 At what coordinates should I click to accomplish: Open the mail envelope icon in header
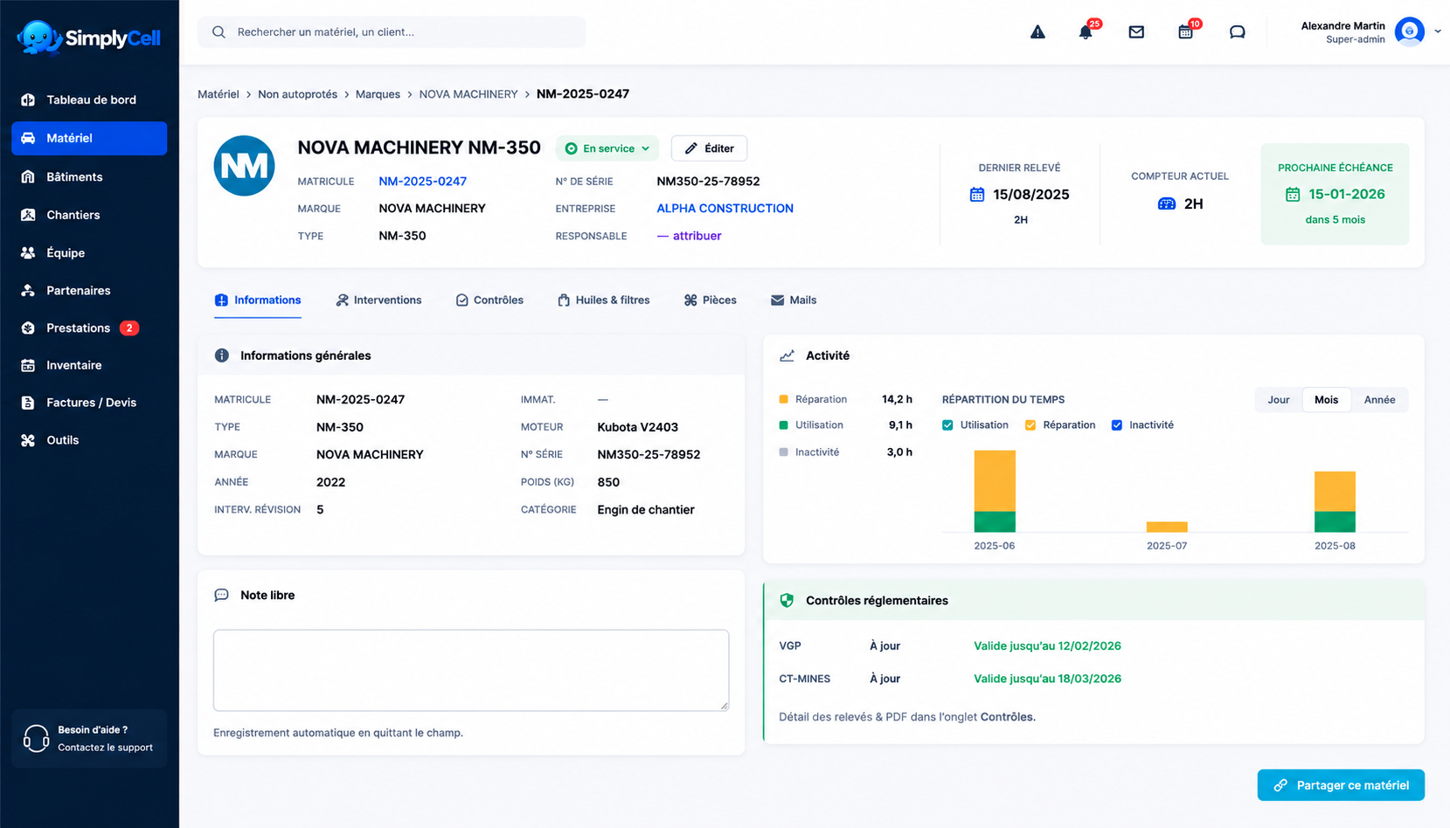pyautogui.click(x=1136, y=32)
